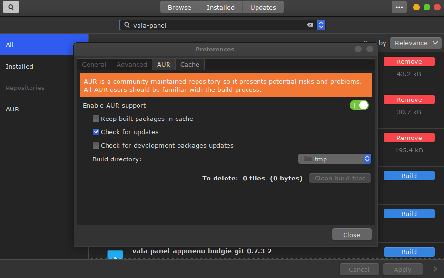Image resolution: width=444 pixels, height=278 pixels.
Task: Select AUR in the left sidebar
Action: tap(12, 109)
